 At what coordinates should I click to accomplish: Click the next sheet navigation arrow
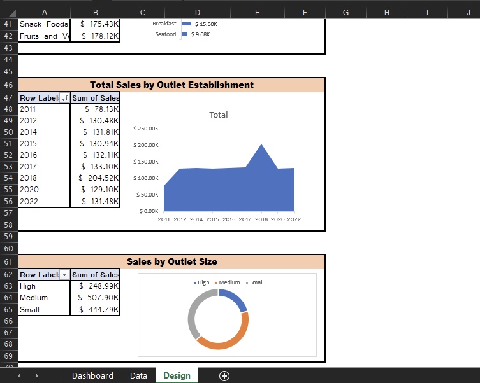click(36, 376)
